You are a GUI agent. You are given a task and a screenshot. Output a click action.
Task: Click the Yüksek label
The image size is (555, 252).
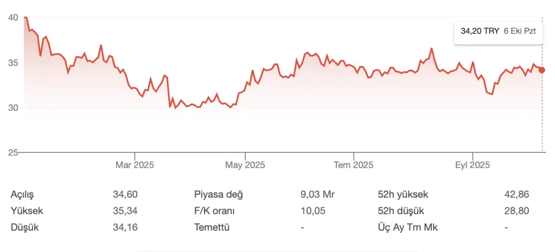[x=27, y=211]
